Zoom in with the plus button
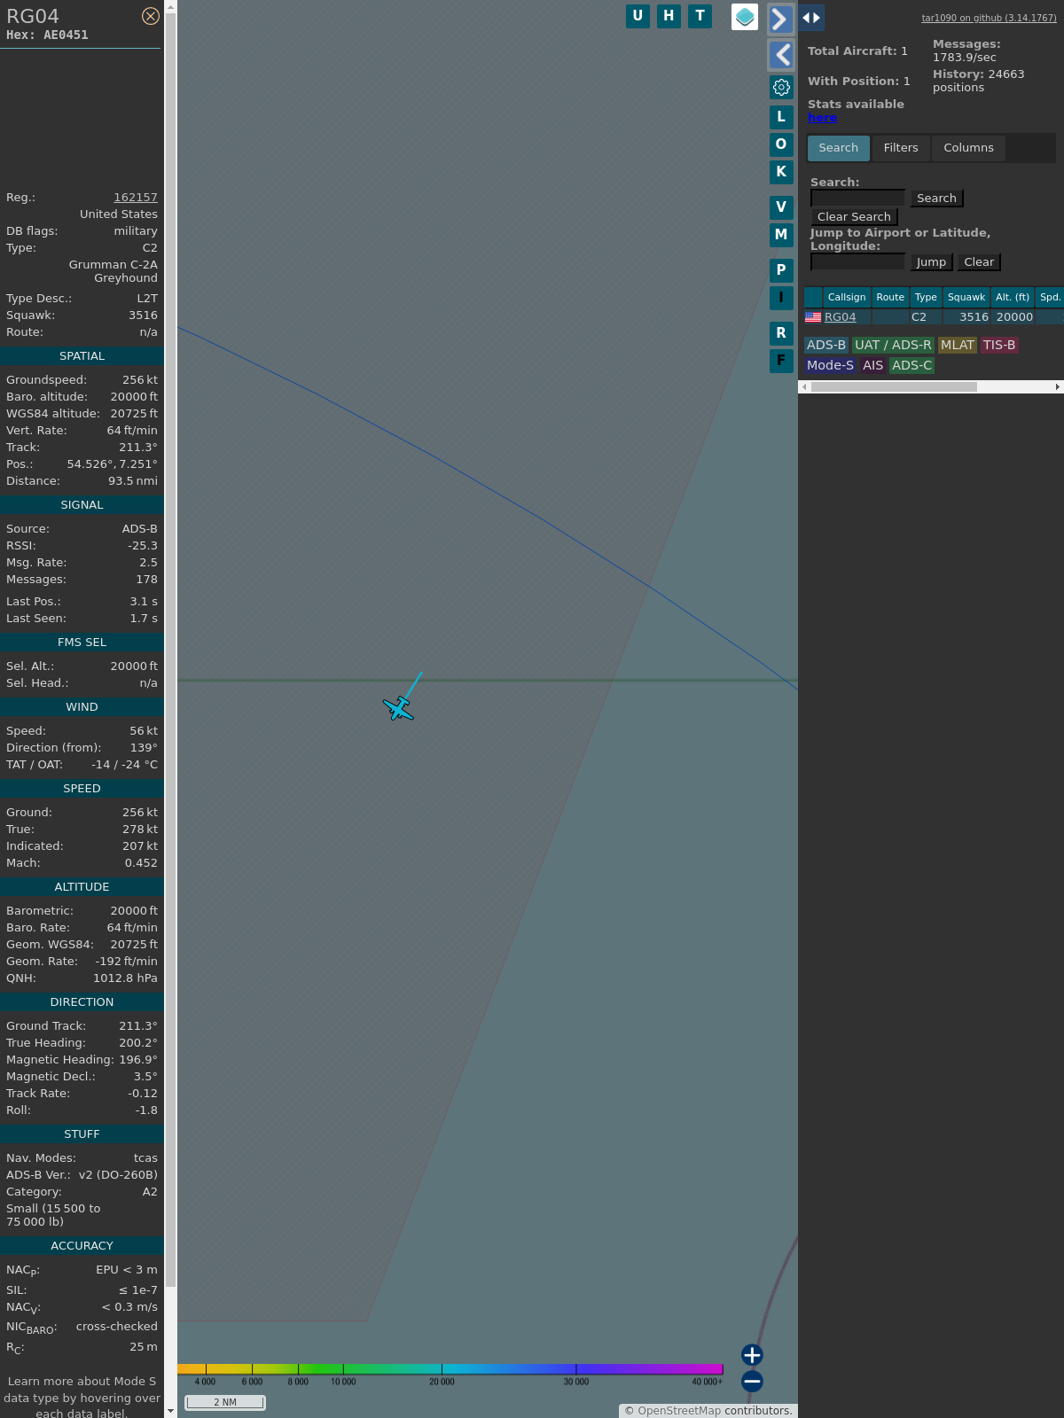1064x1418 pixels. click(x=752, y=1355)
